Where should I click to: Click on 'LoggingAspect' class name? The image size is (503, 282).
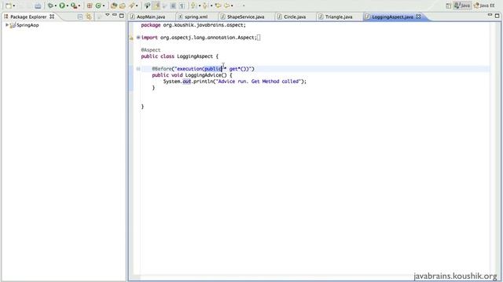point(195,56)
